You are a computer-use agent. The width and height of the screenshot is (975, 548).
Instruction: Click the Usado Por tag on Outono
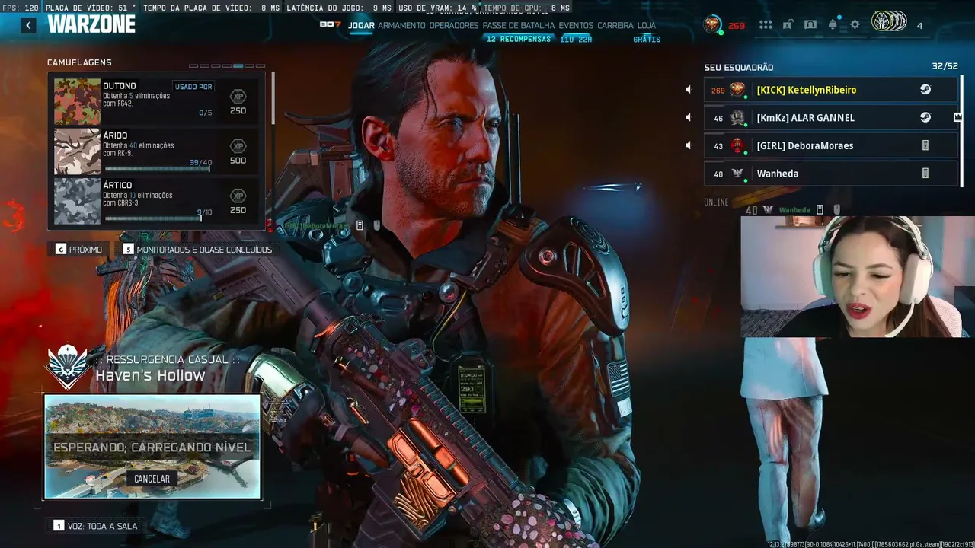193,87
